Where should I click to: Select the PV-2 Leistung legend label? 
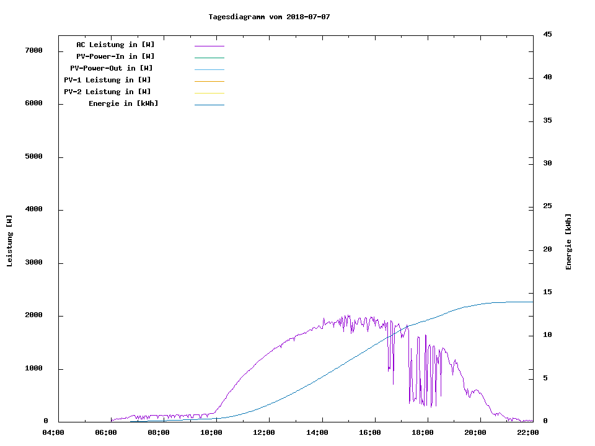pos(107,92)
